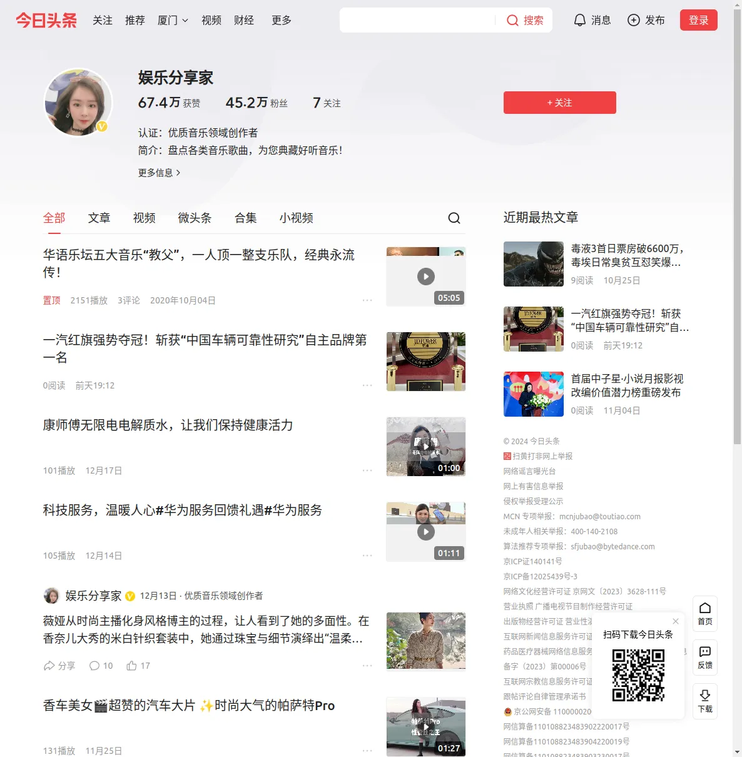Open the 薇娅 fashion photo thumbnail

426,641
